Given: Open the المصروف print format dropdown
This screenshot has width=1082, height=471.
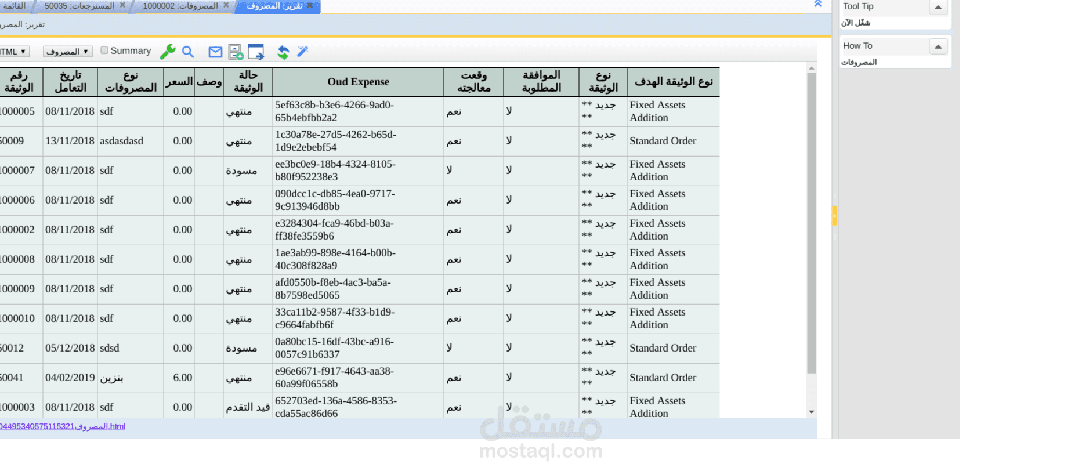Looking at the screenshot, I should tap(68, 52).
